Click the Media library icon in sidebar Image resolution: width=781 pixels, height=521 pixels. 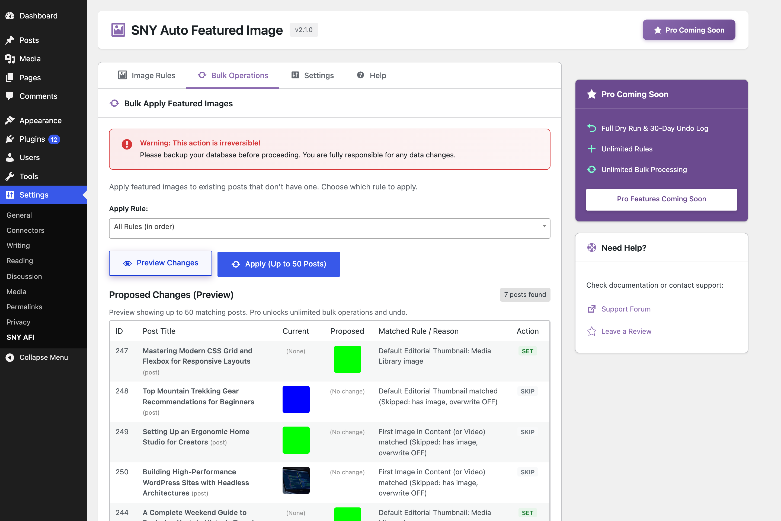tap(10, 59)
